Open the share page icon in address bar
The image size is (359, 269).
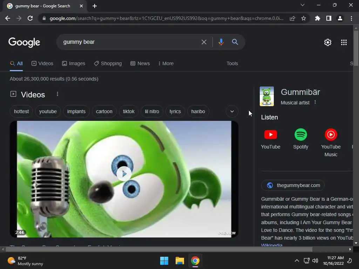coord(292,19)
